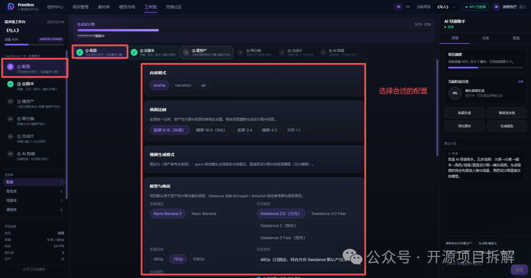Click the API 已连接 status badge
This screenshot has height=278, width=531.
[x=475, y=7]
